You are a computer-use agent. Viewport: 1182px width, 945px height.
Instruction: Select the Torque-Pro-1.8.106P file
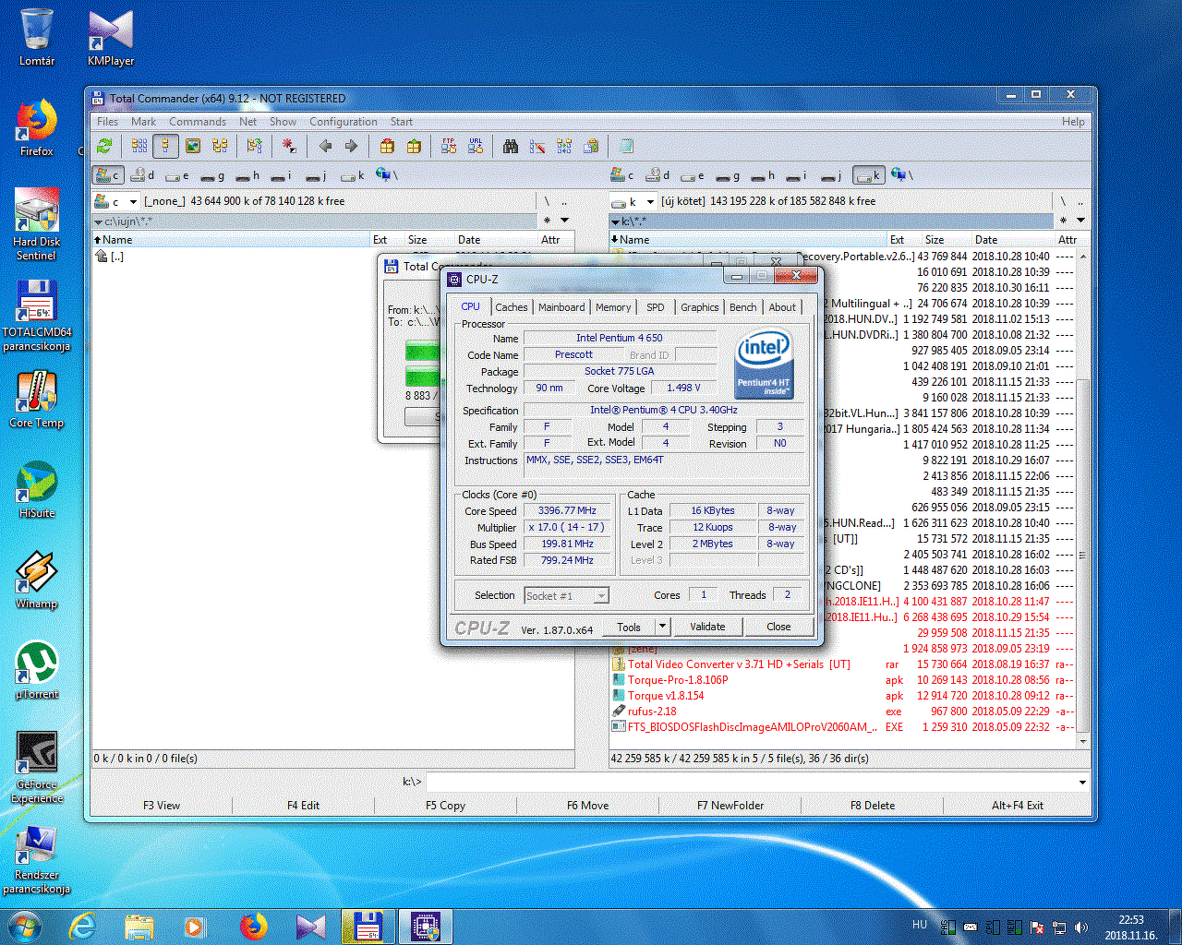pyautogui.click(x=842, y=680)
